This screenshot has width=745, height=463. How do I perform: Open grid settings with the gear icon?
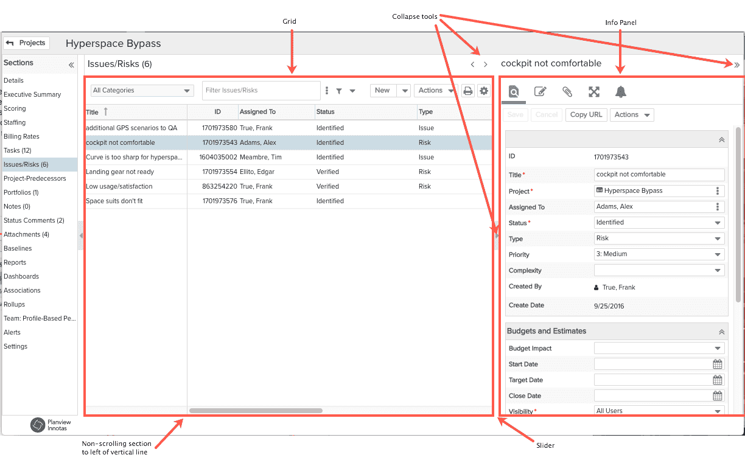483,90
